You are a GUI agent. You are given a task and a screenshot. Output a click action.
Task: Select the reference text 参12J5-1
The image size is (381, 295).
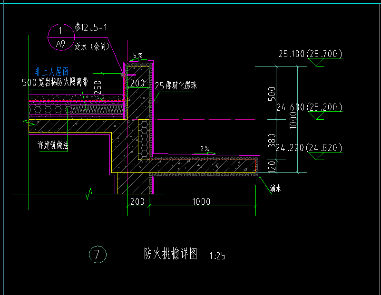[x=91, y=27]
